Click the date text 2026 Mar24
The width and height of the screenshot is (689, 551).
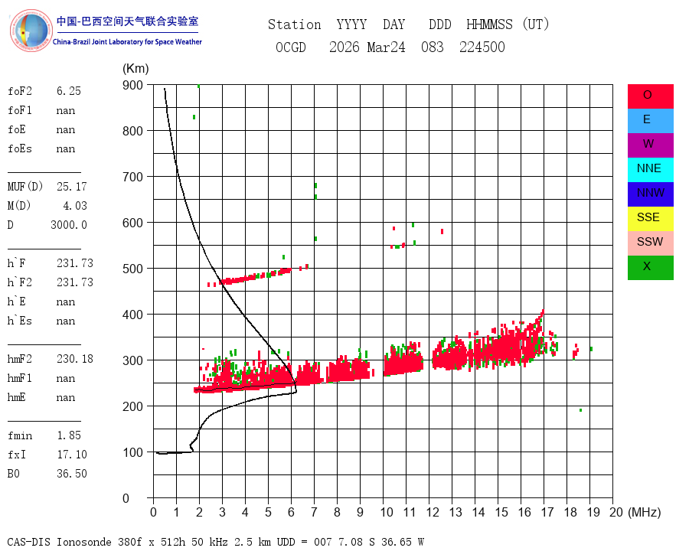coord(367,47)
